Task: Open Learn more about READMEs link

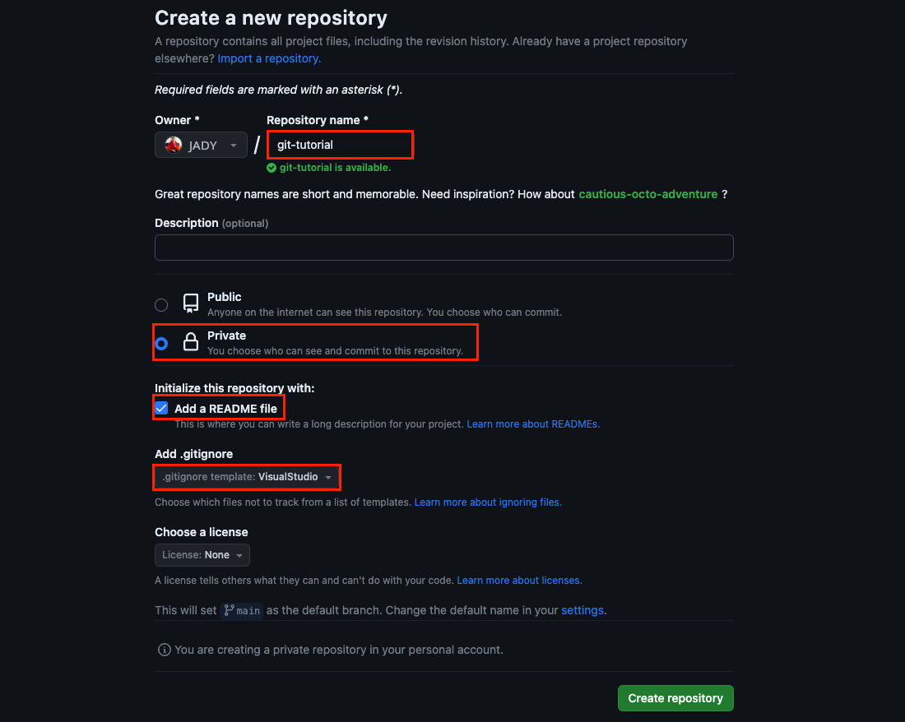Action: click(533, 424)
